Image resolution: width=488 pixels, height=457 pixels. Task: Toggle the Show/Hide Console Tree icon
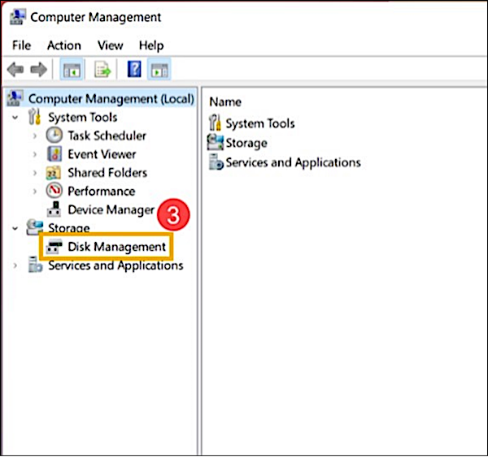click(x=72, y=70)
